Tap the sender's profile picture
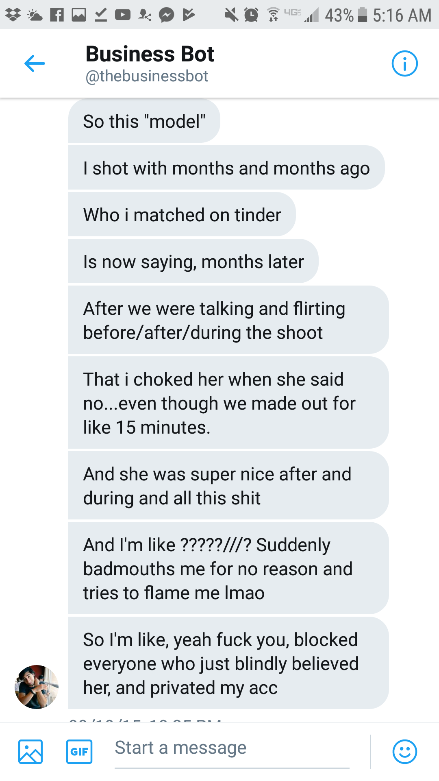 click(x=37, y=687)
